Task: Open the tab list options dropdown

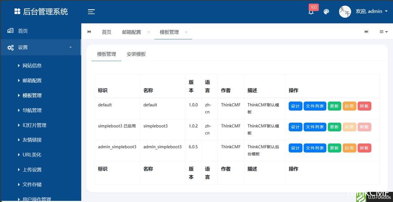Action: pos(384,32)
